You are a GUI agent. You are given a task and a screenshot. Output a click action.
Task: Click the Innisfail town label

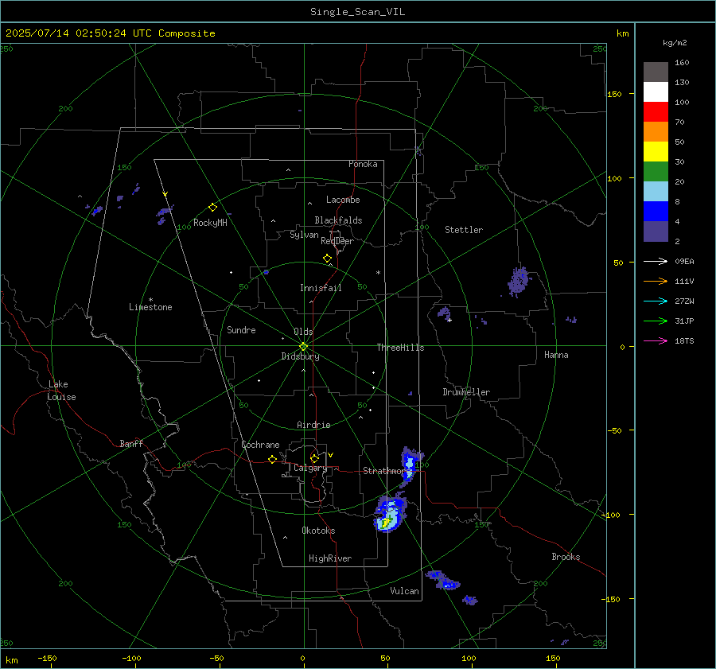(x=321, y=288)
